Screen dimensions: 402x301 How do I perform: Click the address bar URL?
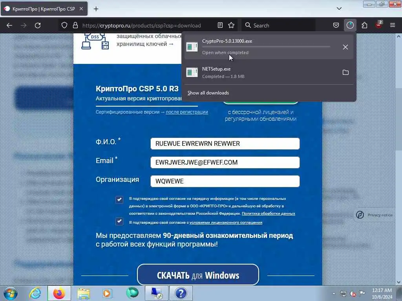141,25
